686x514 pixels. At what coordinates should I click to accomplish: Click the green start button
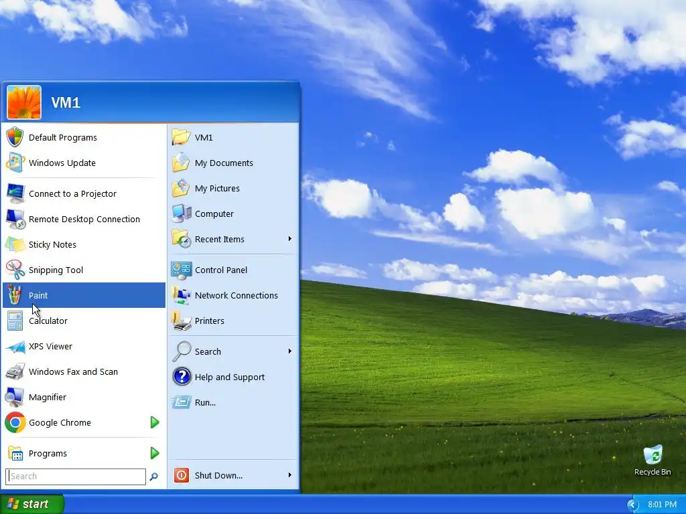[x=31, y=505]
